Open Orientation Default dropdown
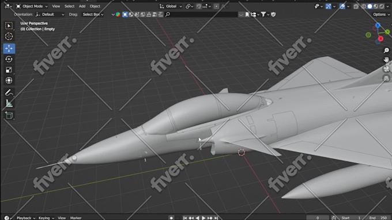 (50, 14)
